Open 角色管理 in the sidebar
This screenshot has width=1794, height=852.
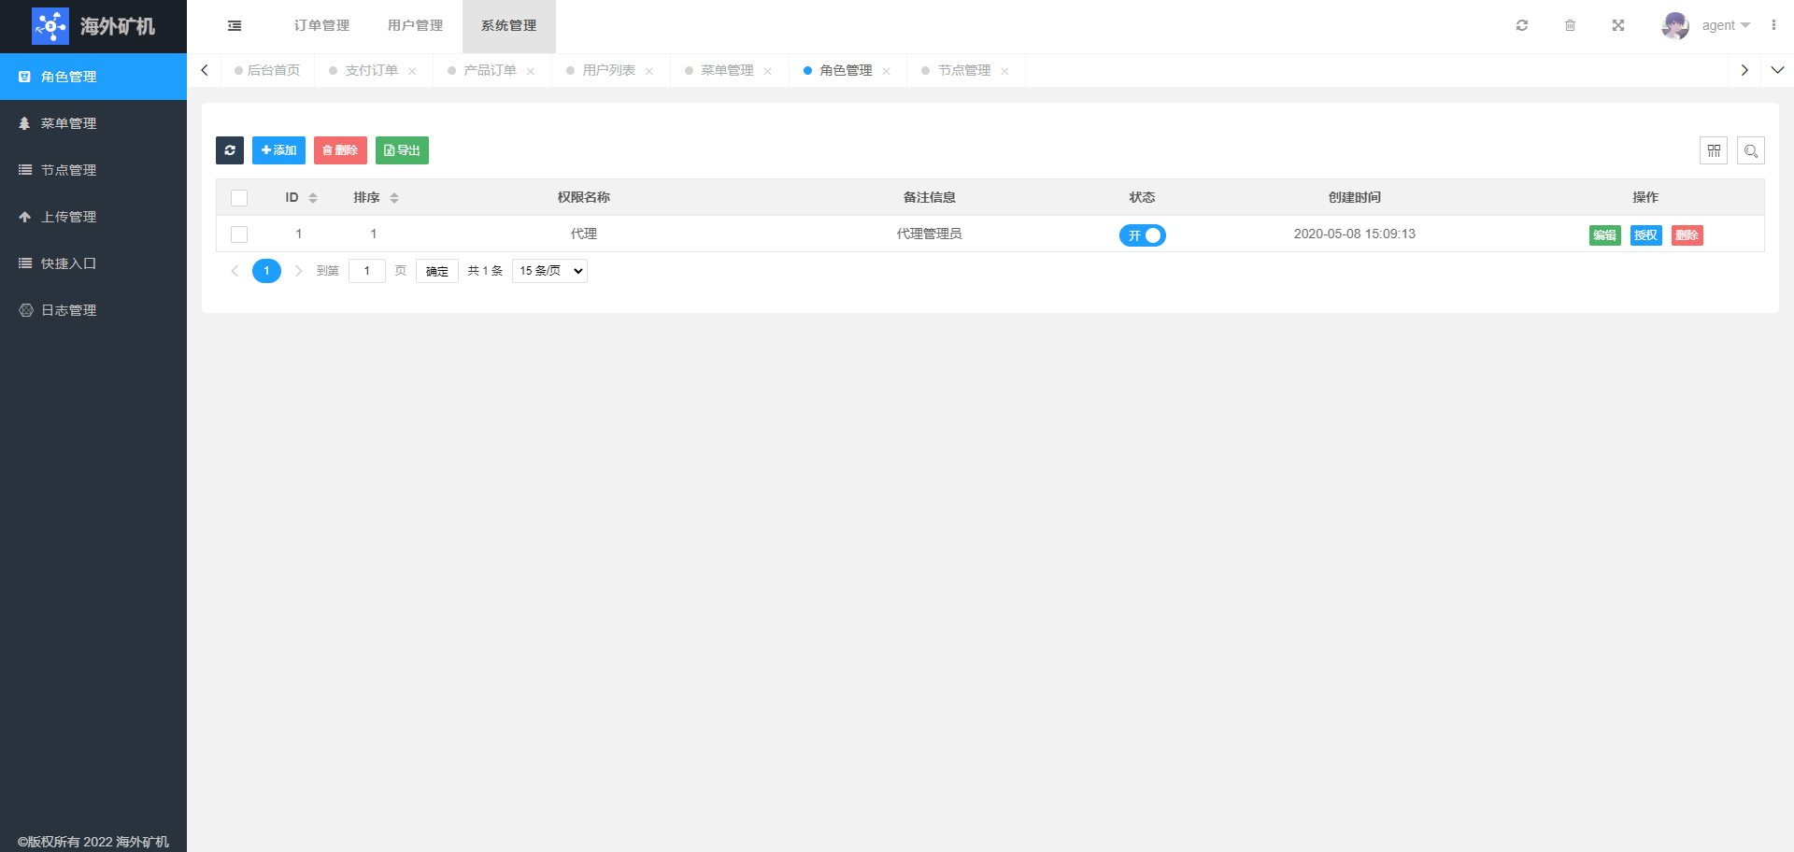[93, 77]
